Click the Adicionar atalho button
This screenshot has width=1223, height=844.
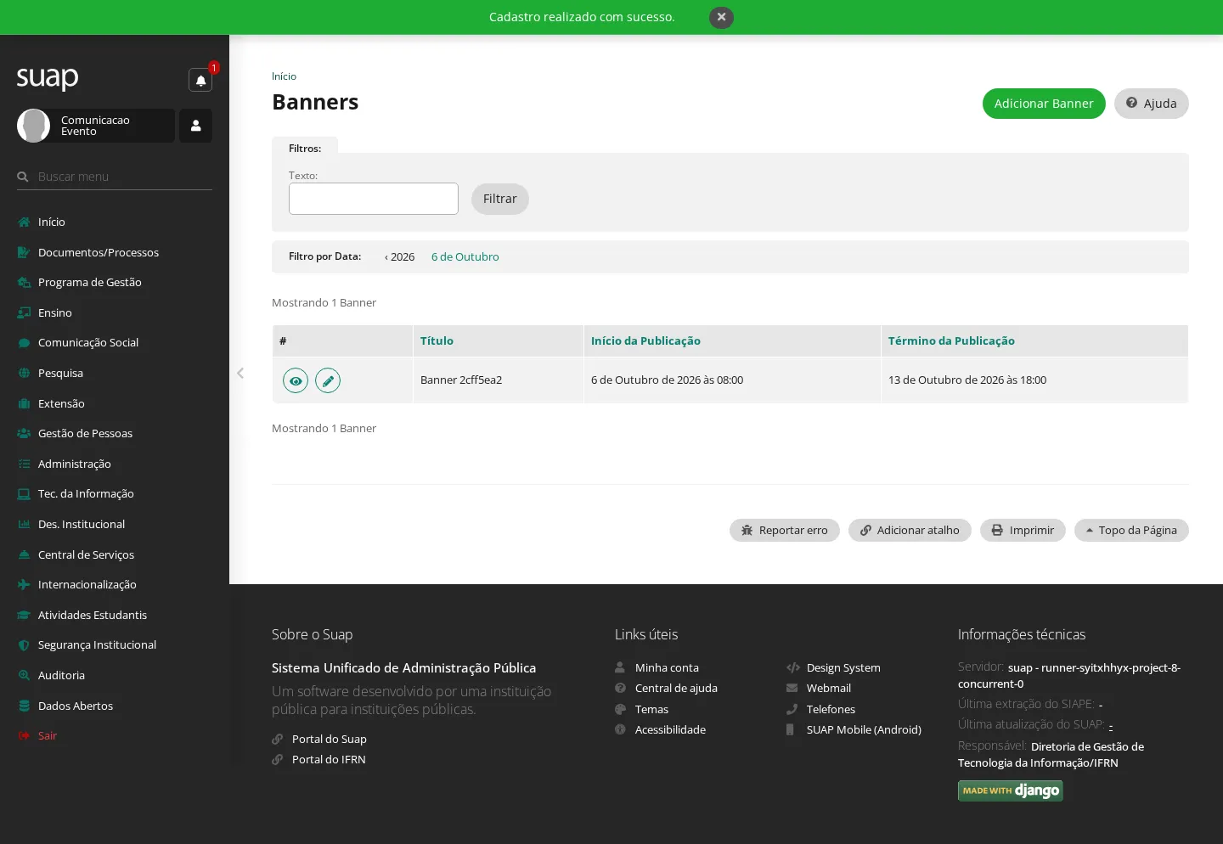click(910, 530)
